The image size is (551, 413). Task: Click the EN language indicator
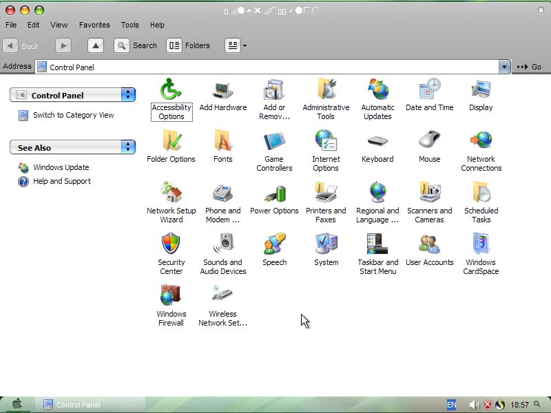click(452, 405)
